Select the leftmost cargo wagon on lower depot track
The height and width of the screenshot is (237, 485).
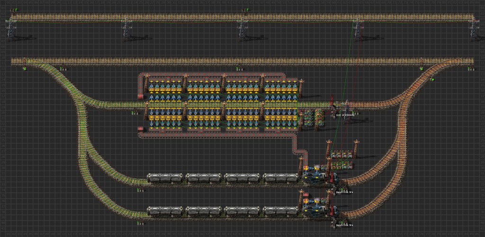click(x=165, y=211)
